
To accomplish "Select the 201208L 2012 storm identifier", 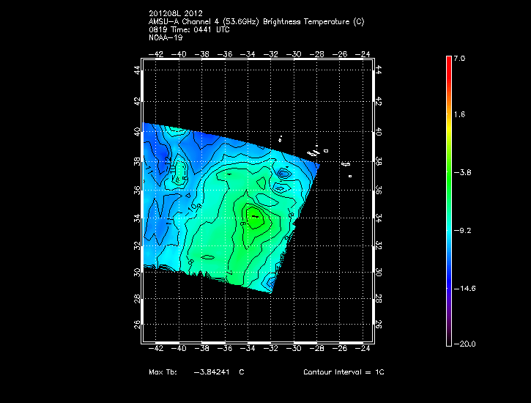I will click(x=175, y=14).
